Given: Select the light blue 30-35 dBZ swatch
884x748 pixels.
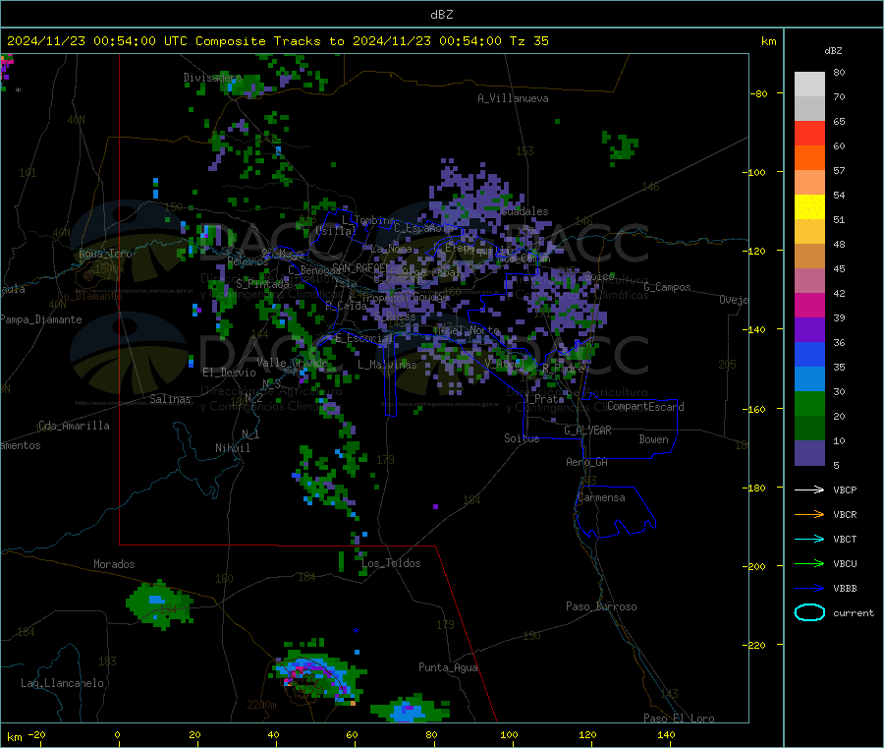Looking at the screenshot, I should (x=809, y=379).
